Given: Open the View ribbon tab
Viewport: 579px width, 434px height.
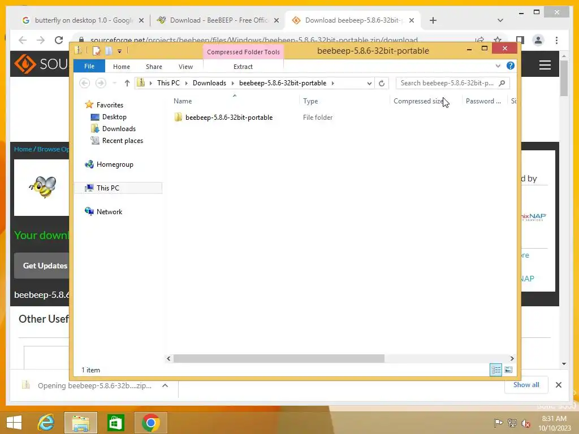Looking at the screenshot, I should (185, 67).
